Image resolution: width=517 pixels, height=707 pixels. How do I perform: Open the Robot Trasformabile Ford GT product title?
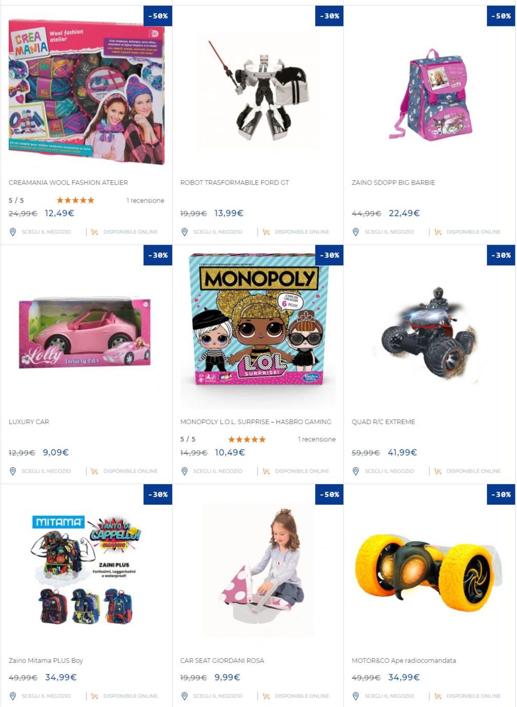point(235,182)
